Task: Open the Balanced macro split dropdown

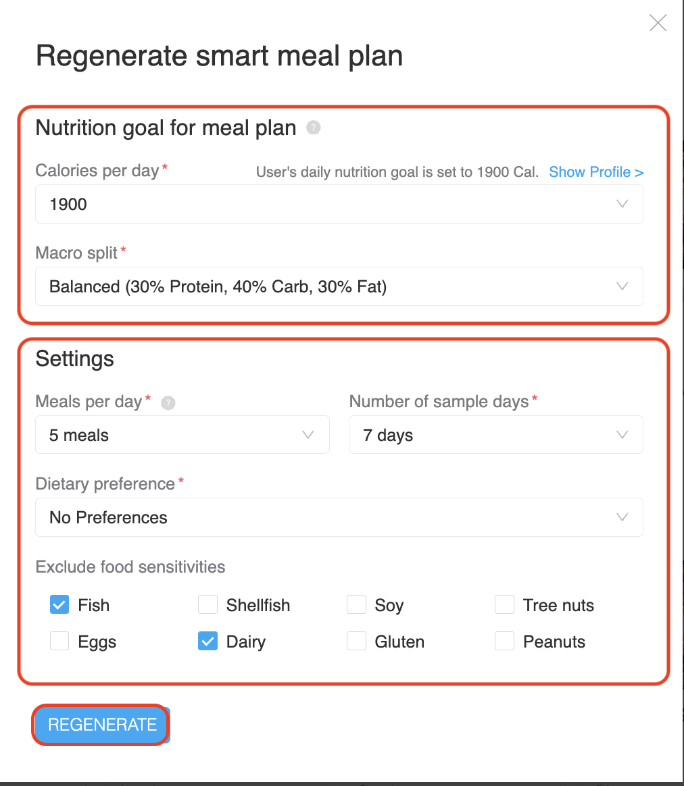Action: click(x=339, y=286)
